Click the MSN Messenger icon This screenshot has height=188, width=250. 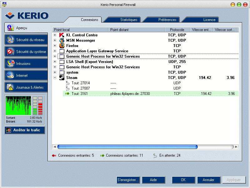62,40
